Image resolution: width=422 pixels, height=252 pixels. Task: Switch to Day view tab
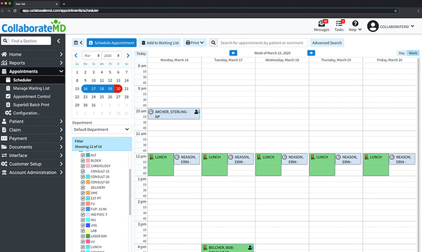pos(402,53)
